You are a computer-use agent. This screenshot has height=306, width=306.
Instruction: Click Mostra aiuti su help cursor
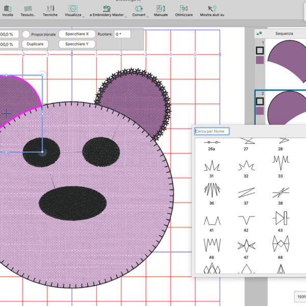point(212,9)
